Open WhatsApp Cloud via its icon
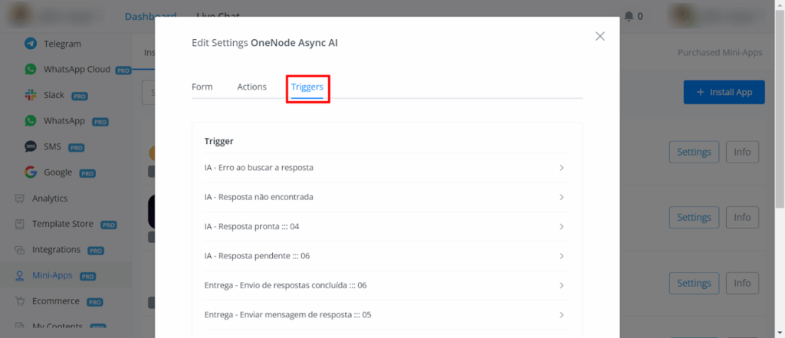 (31, 70)
